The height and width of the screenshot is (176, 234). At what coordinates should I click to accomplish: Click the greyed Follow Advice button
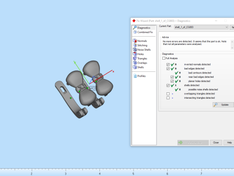(x=193, y=143)
